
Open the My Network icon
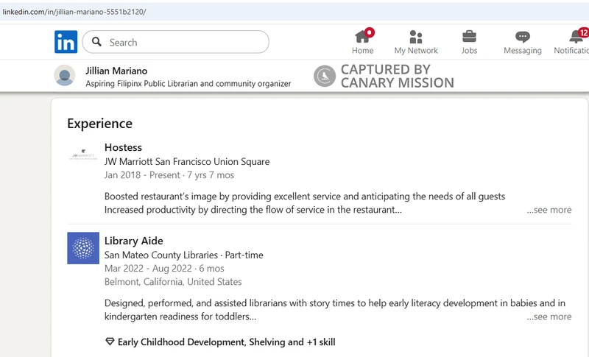(416, 37)
